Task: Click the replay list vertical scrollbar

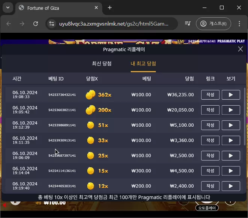Action: click(245, 117)
